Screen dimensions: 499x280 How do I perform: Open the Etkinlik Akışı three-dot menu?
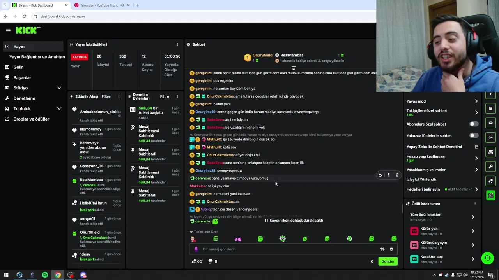point(119,96)
